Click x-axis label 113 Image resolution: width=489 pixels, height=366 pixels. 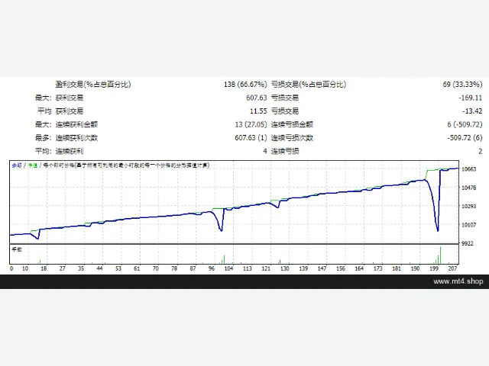(248, 268)
